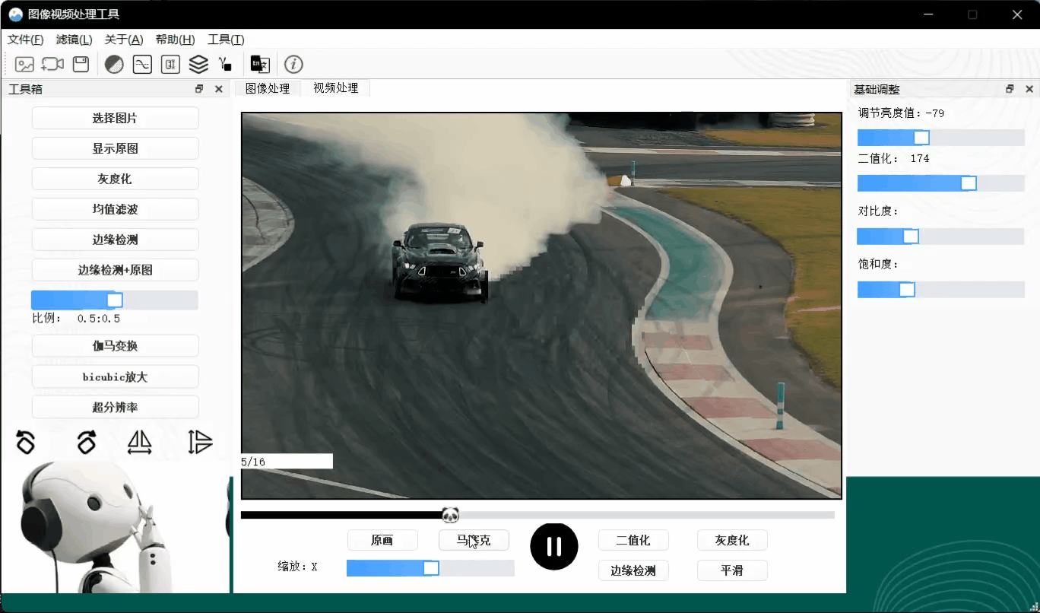Click the 二值化: 174 label
The width and height of the screenshot is (1040, 613).
coord(894,159)
